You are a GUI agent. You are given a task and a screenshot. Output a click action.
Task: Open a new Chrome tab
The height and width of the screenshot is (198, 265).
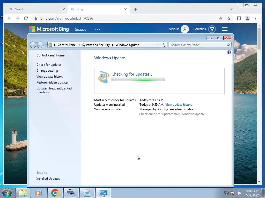pyautogui.click(x=135, y=9)
